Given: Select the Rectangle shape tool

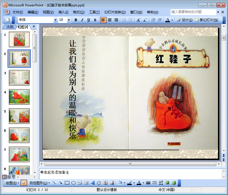Looking at the screenshot, I should pyautogui.click(x=67, y=183).
